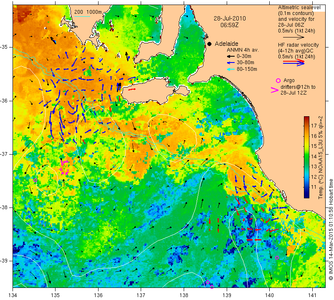This screenshot has height=300, width=334.
Task: Click the magenta drifter cluster near 135.2, -37.3
Action: 64,167
